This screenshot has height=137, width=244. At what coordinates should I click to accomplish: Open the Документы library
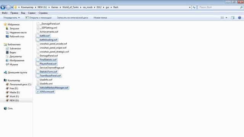(14, 57)
